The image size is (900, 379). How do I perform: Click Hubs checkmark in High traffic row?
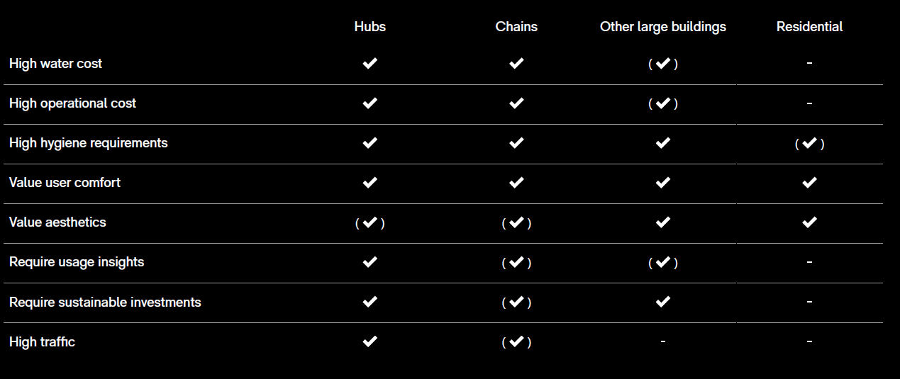370,341
